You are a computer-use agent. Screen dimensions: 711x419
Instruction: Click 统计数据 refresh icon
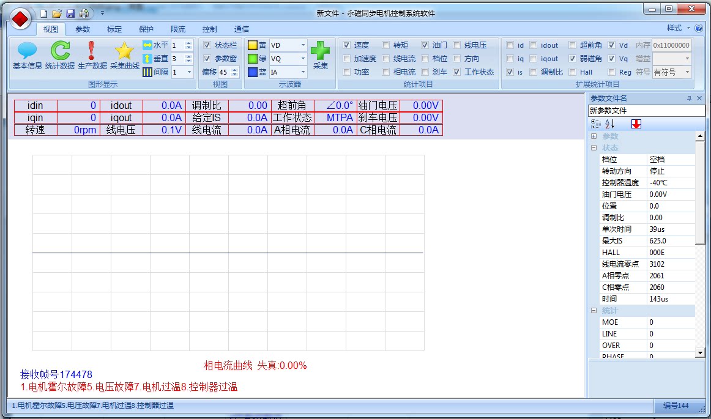tap(60, 56)
